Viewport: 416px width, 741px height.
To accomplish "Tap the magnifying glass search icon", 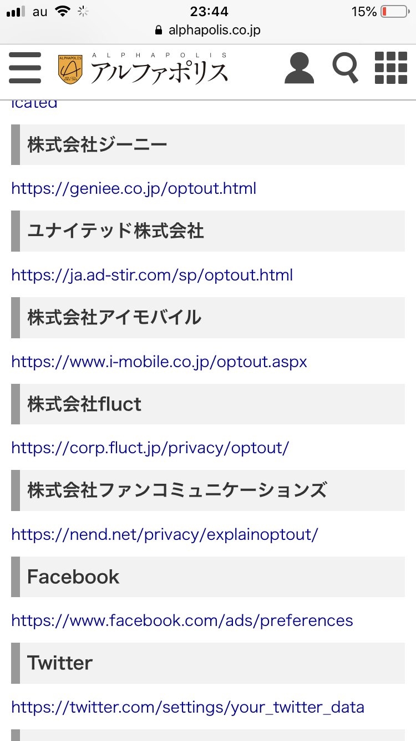I will pos(345,68).
